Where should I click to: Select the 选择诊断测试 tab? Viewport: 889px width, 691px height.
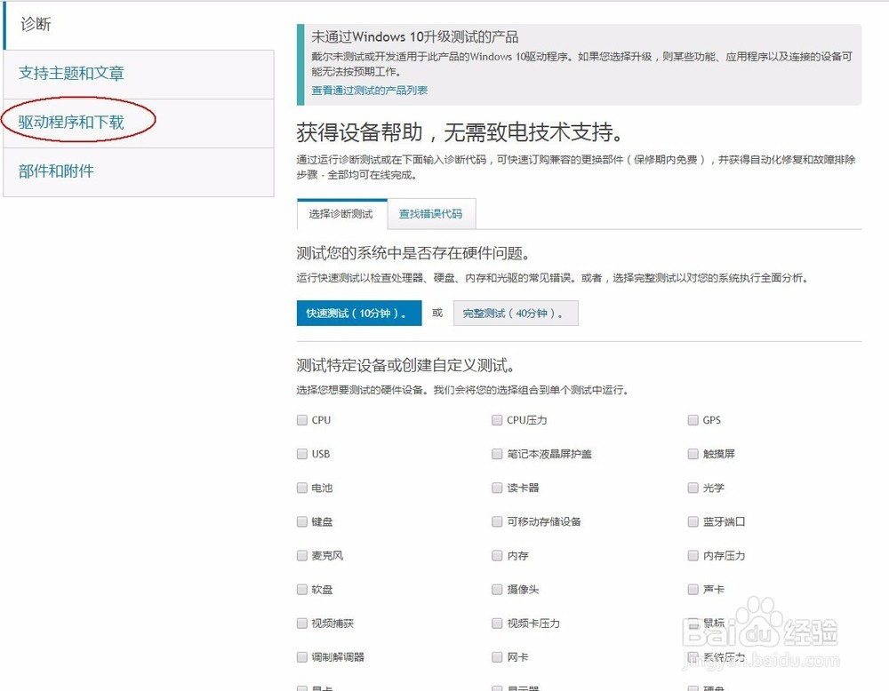(342, 214)
